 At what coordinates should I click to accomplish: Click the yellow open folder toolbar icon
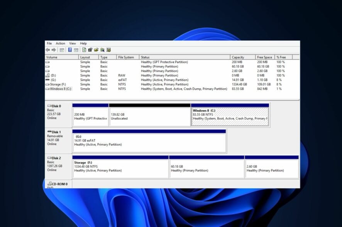(x=96, y=50)
